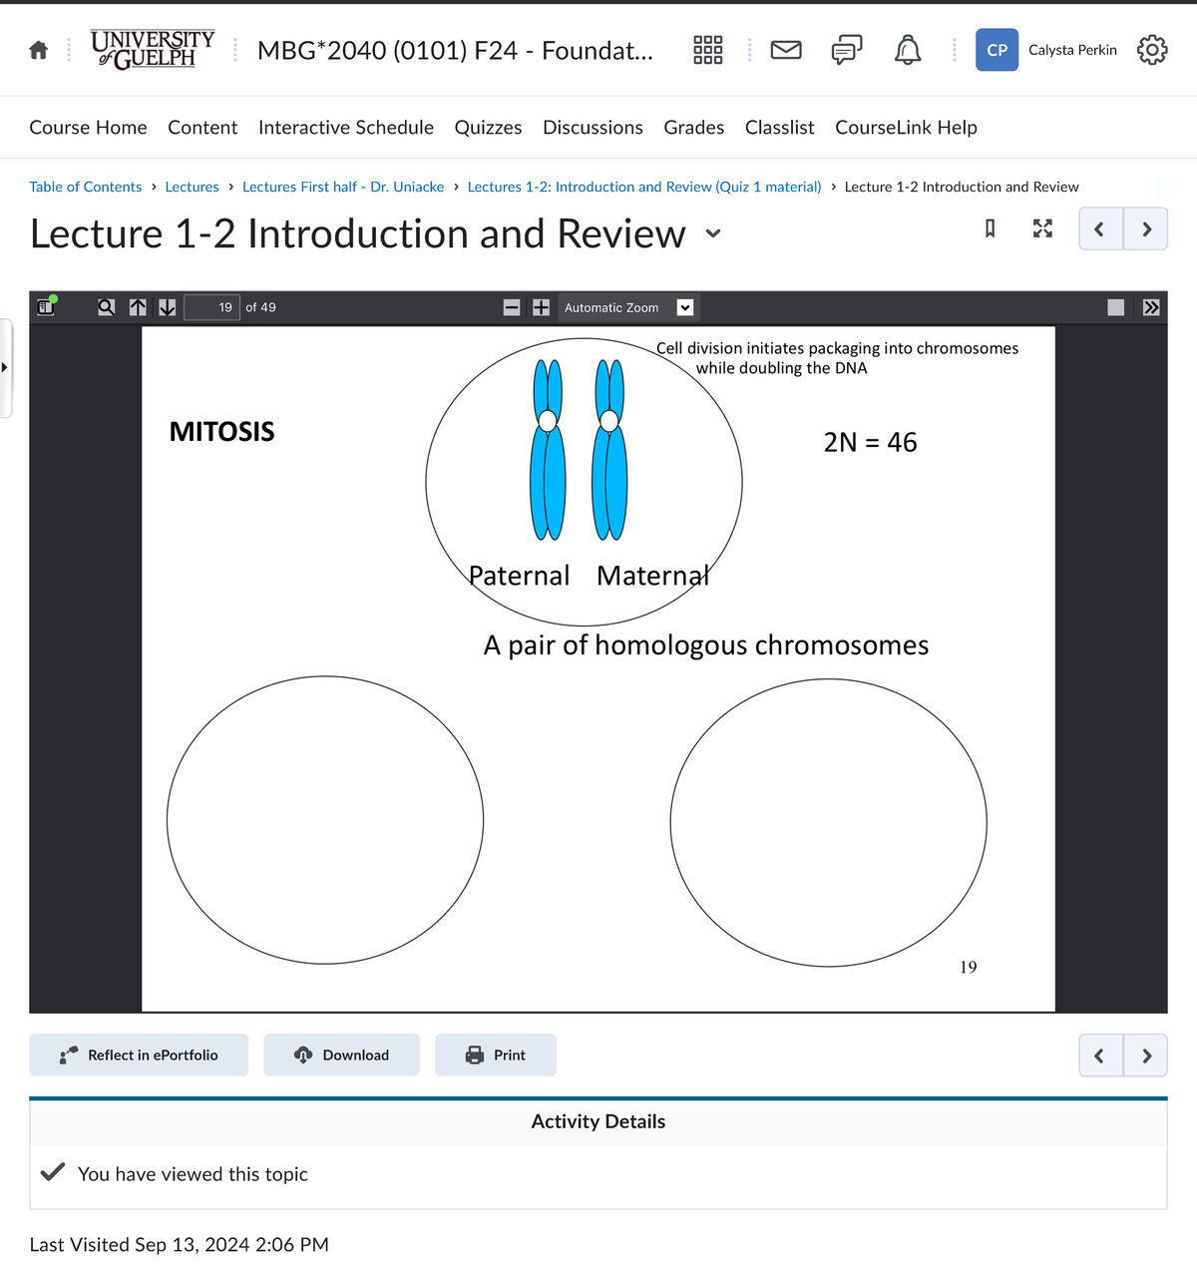1197x1268 pixels.
Task: Toggle the PDF sidebar thumbnails panel
Action: pos(45,307)
